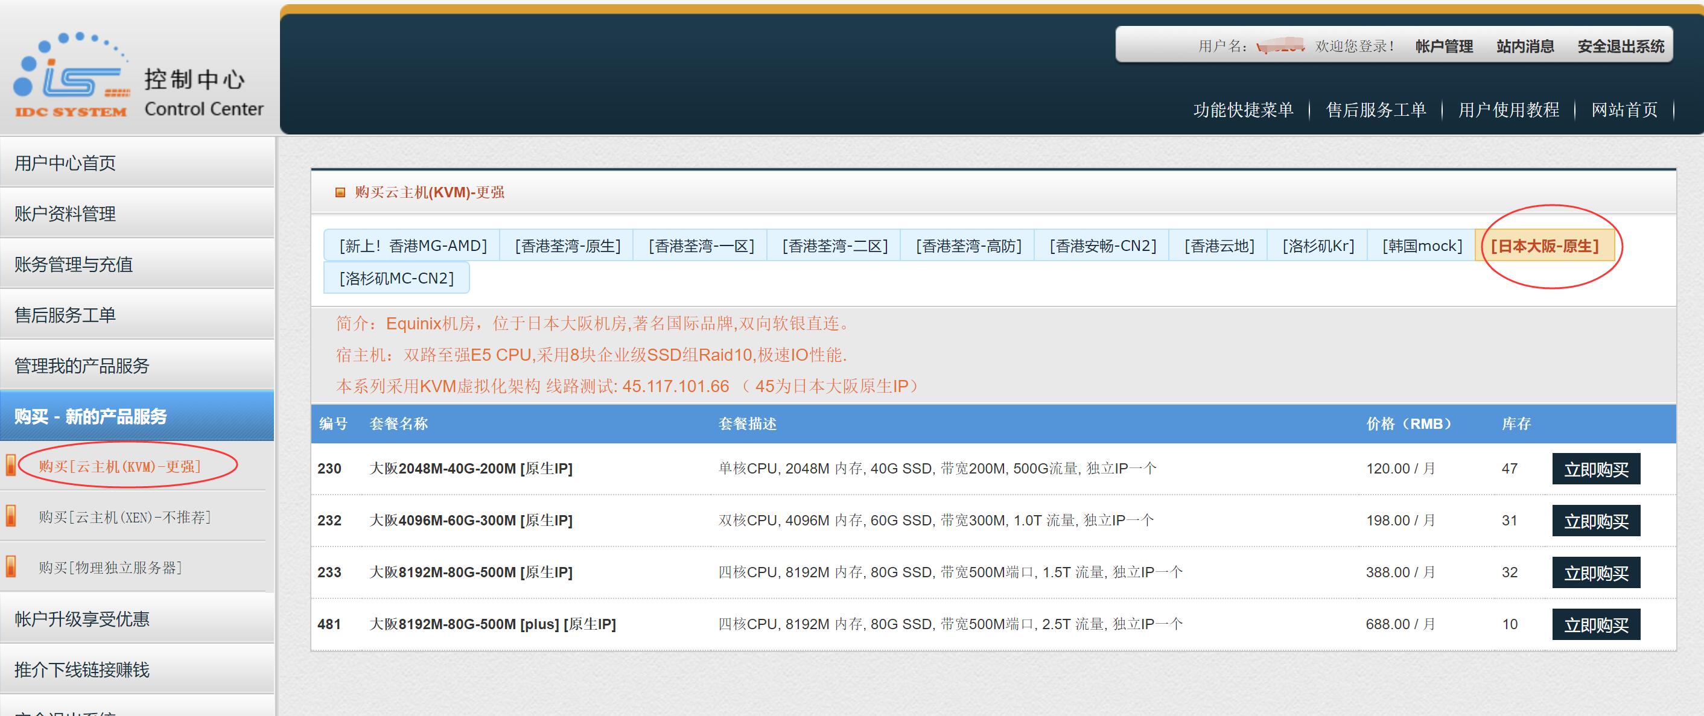Open 推介下线链接赚钱 sidebar menu
The height and width of the screenshot is (716, 1704).
click(x=137, y=670)
